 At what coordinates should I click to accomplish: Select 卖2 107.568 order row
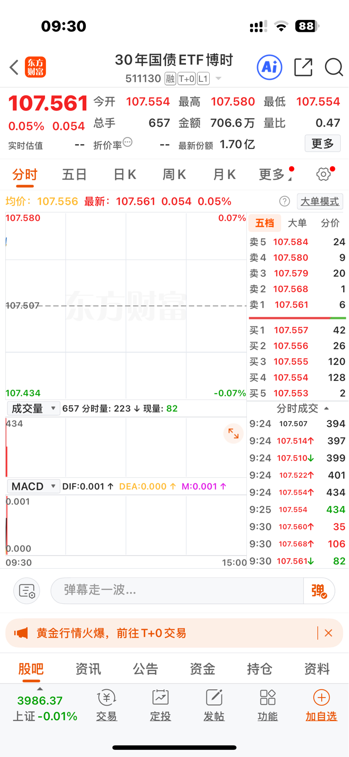click(x=297, y=289)
